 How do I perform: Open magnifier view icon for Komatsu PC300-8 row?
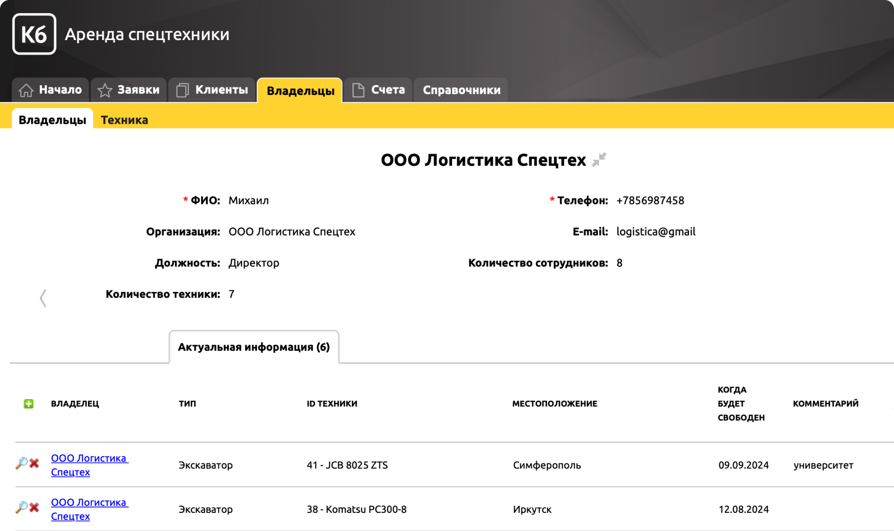(x=21, y=507)
